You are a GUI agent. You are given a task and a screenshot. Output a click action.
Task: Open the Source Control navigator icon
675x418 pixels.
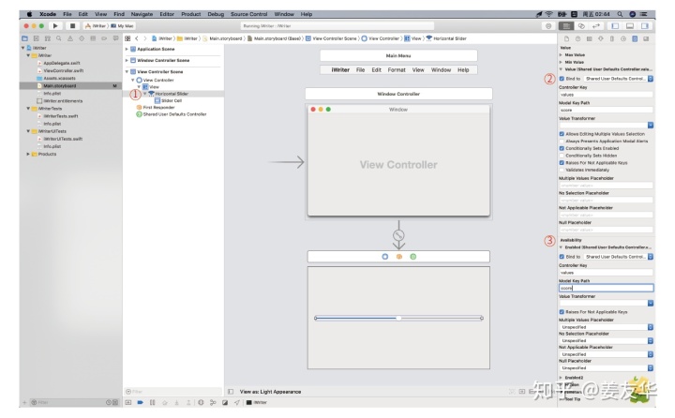(x=37, y=38)
